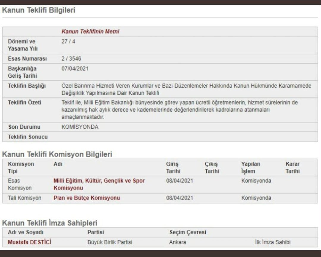Click the proposal title starting Özel Barınma Hizmeti

pyautogui.click(x=186, y=89)
